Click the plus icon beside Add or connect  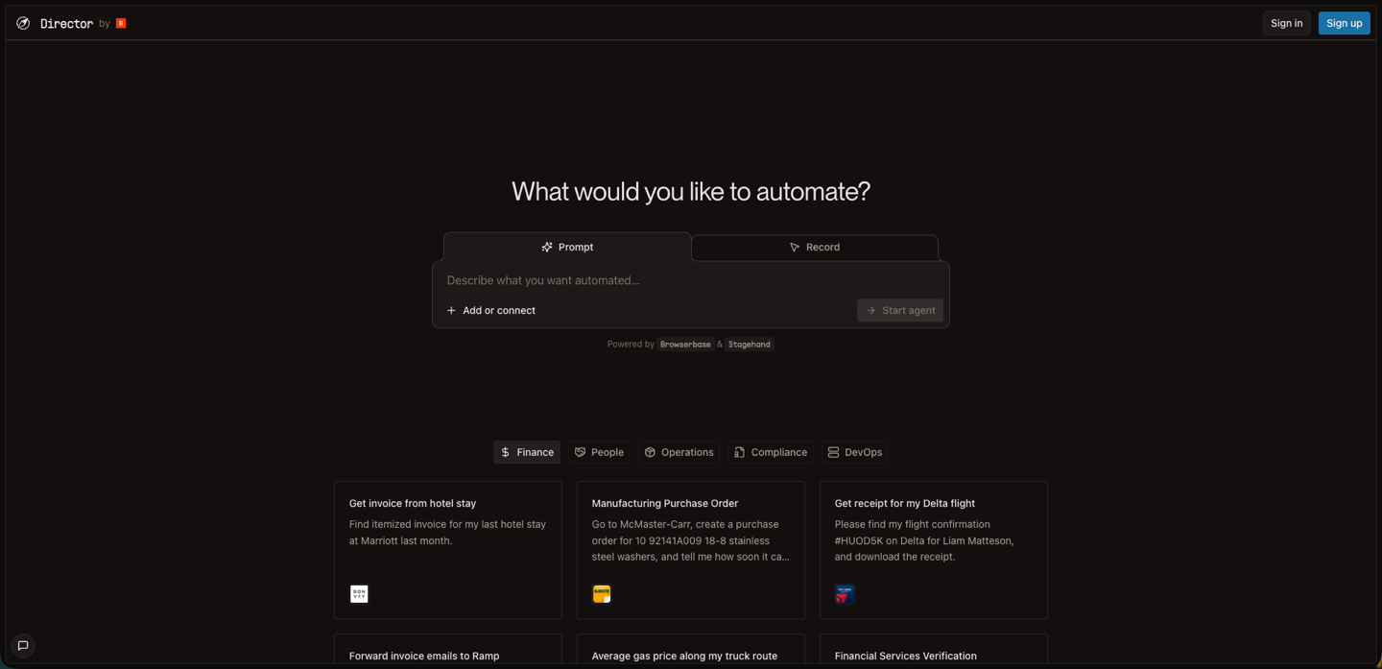tap(451, 310)
